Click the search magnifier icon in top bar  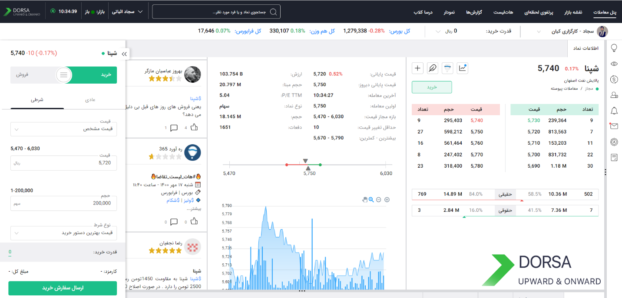click(x=274, y=12)
